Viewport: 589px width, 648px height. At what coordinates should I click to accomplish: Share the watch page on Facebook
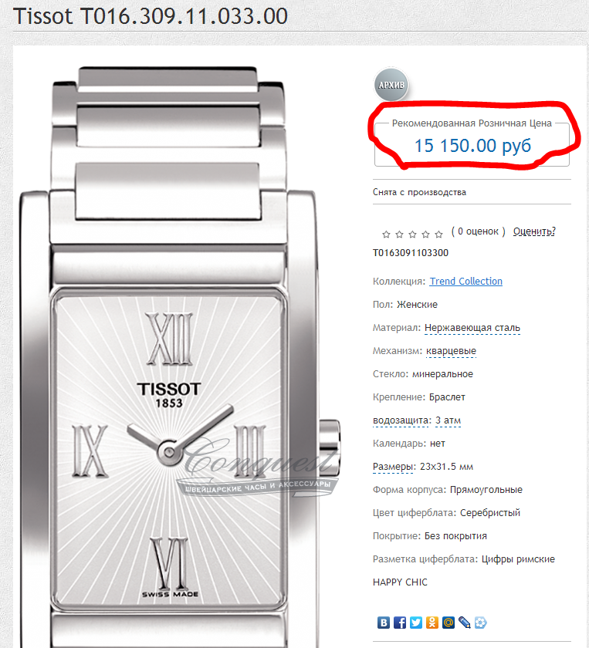[x=400, y=623]
